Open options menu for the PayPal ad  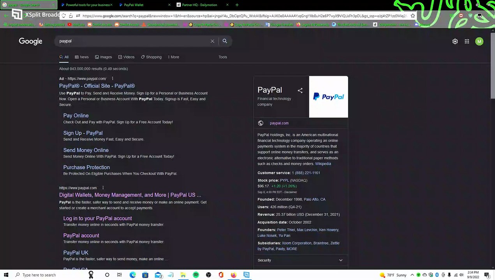(113, 79)
